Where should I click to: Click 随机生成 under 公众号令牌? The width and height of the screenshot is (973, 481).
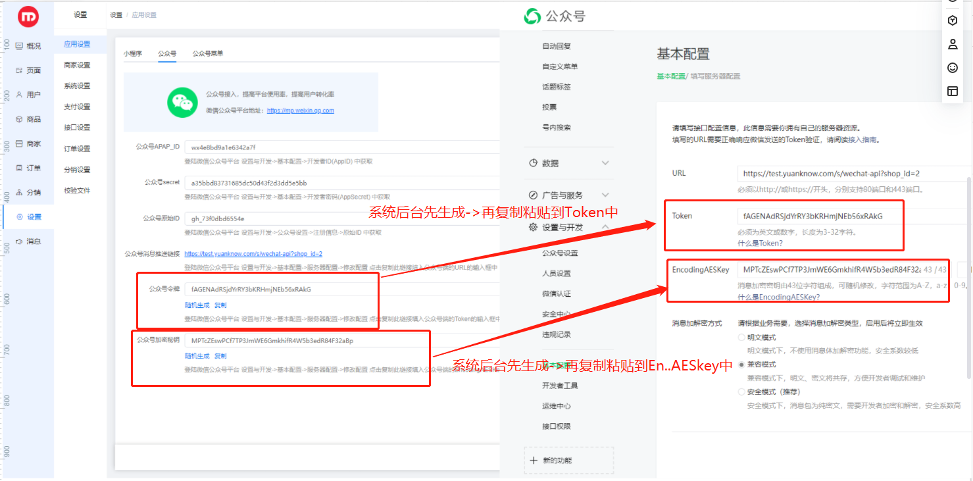point(197,305)
